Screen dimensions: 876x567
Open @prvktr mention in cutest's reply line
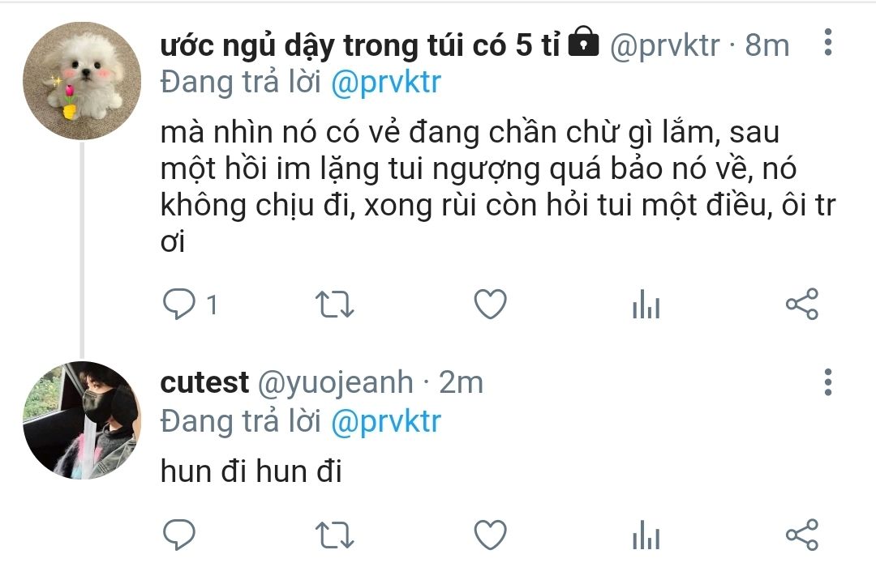[x=385, y=423]
